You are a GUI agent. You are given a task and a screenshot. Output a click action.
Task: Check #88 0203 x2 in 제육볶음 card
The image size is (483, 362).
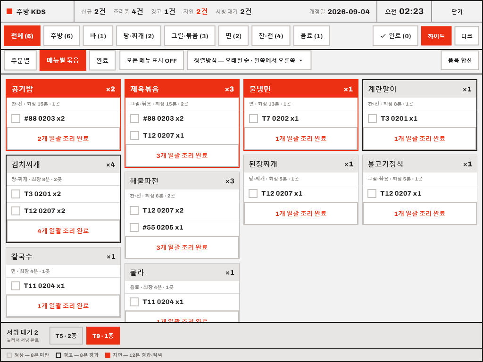pos(134,118)
